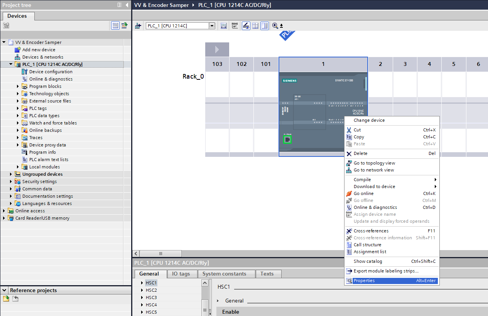This screenshot has width=488, height=316.
Task: Click the PLC alarm text lists tree icon
Action: 25,160
